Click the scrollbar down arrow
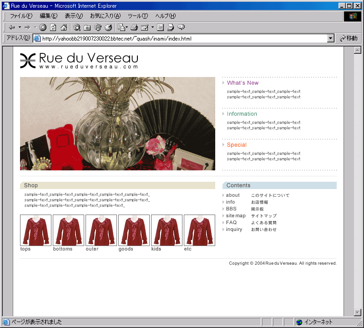 point(358,313)
